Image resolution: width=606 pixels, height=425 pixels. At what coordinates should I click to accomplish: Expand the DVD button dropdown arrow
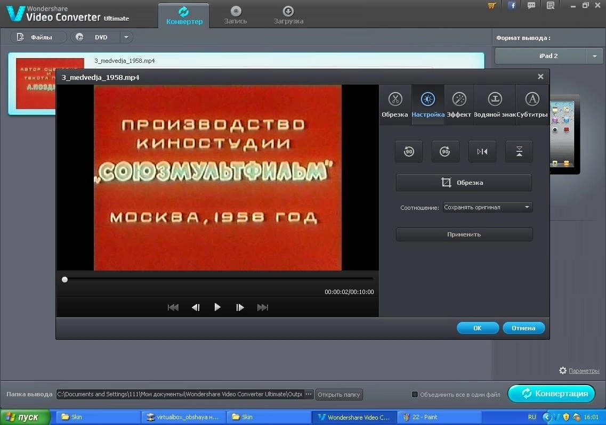pyautogui.click(x=126, y=37)
